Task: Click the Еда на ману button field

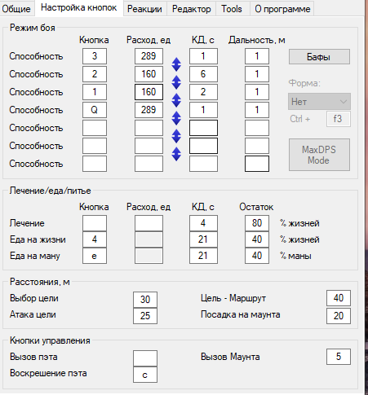Action: [x=95, y=256]
